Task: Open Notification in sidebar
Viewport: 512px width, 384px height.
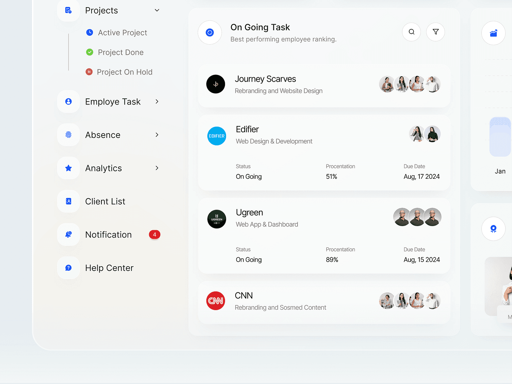Action: (108, 235)
